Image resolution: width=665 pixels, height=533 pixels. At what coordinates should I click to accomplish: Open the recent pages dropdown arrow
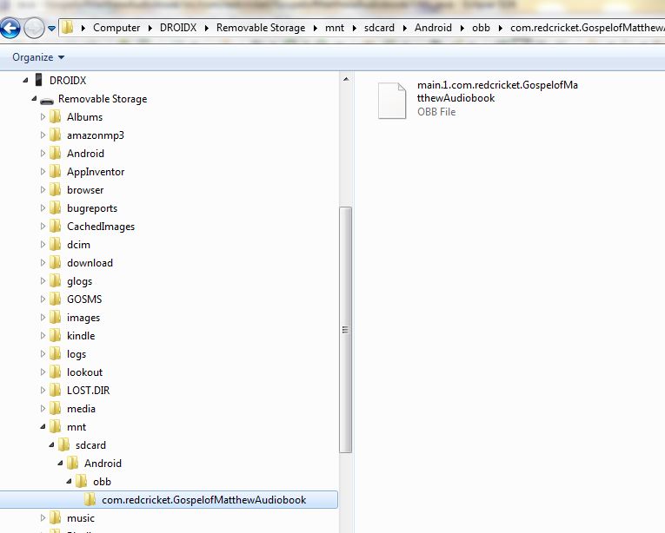51,29
